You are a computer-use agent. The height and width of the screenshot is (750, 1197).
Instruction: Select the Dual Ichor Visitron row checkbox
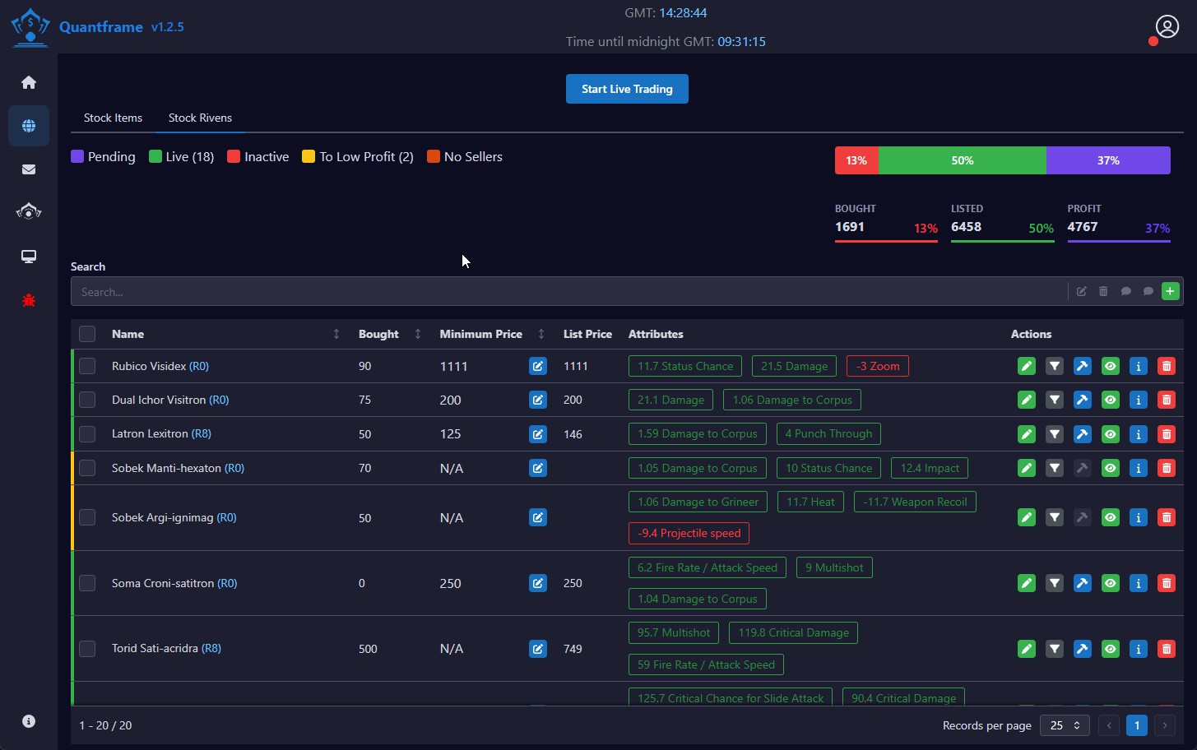[x=87, y=400]
